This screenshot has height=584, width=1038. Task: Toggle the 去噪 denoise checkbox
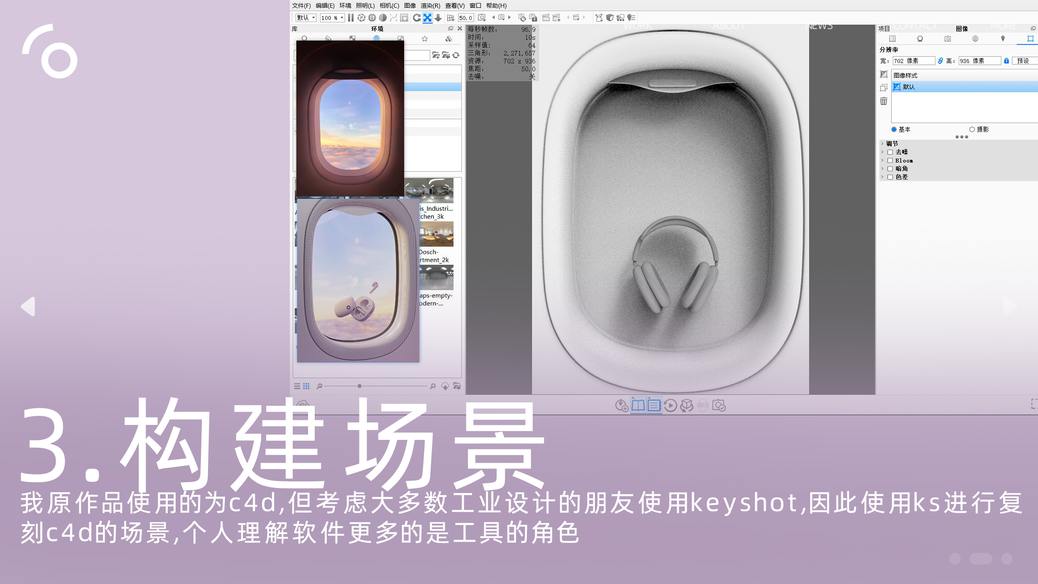tap(890, 152)
